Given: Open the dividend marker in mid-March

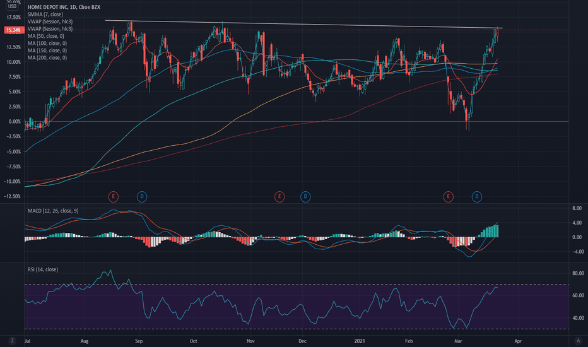Looking at the screenshot, I should (x=476, y=197).
